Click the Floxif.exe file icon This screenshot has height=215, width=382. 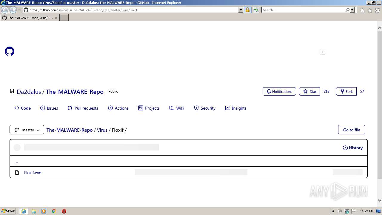(x=17, y=173)
